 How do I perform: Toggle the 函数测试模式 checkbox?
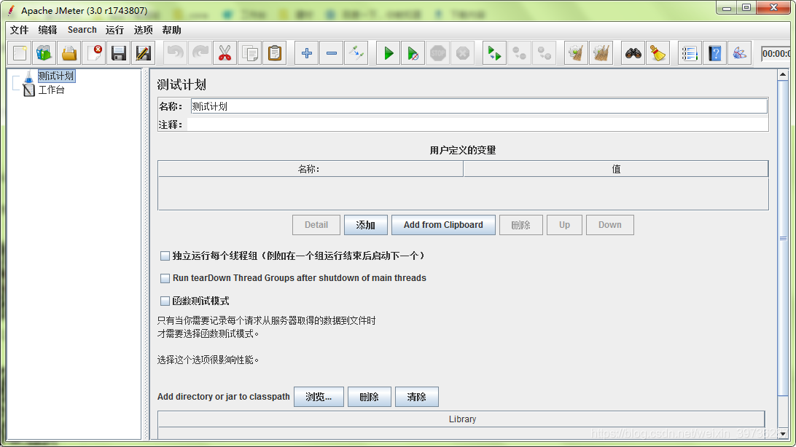coord(165,301)
